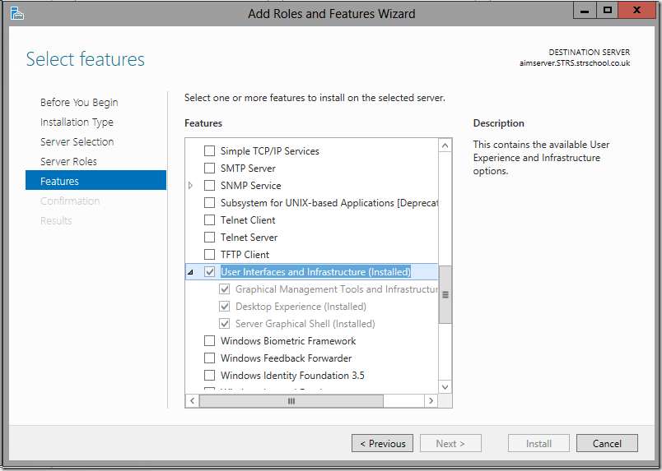This screenshot has height=471, width=662.
Task: Select Desktop Experience (Installed) row text
Action: pos(301,307)
